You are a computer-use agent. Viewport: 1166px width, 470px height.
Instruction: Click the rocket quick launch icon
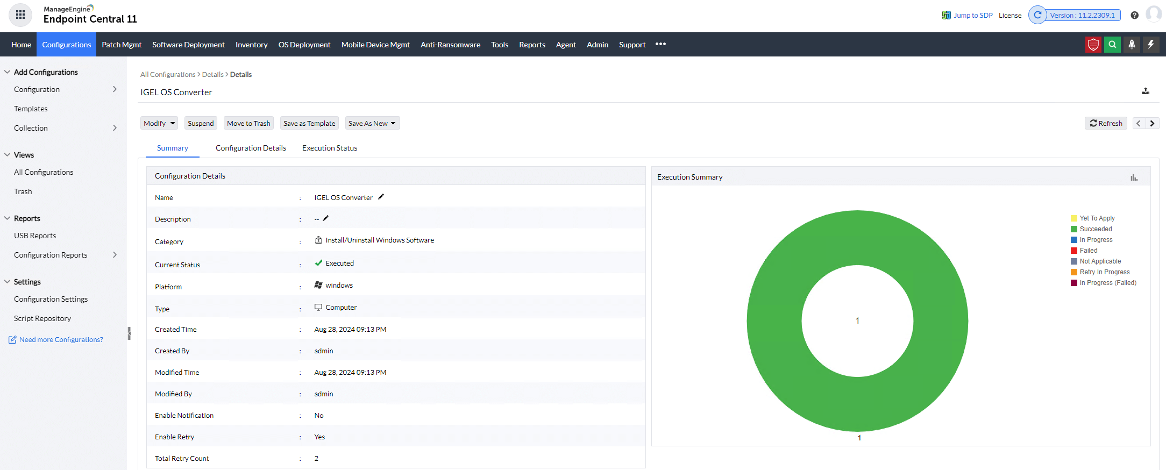(x=1132, y=45)
